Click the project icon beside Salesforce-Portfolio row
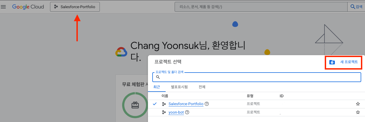This screenshot has width=365, height=122. click(x=164, y=104)
